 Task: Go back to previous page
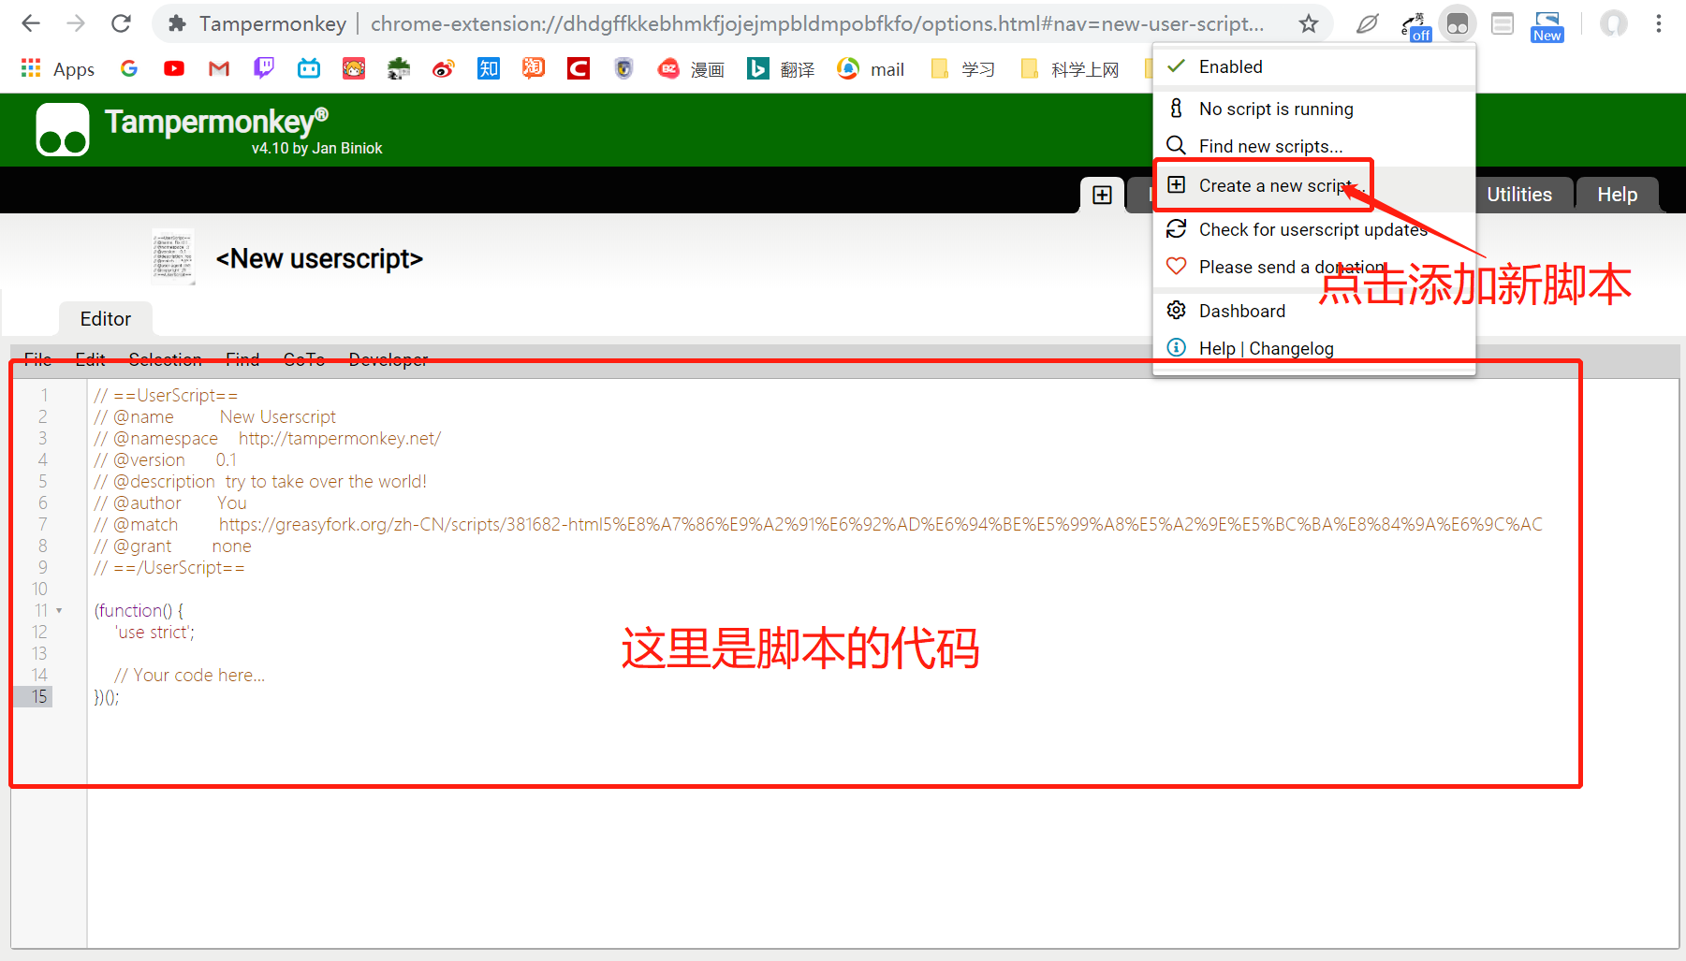(x=31, y=23)
